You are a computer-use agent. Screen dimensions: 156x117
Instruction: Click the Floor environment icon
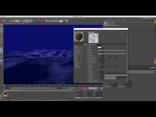(61, 21)
